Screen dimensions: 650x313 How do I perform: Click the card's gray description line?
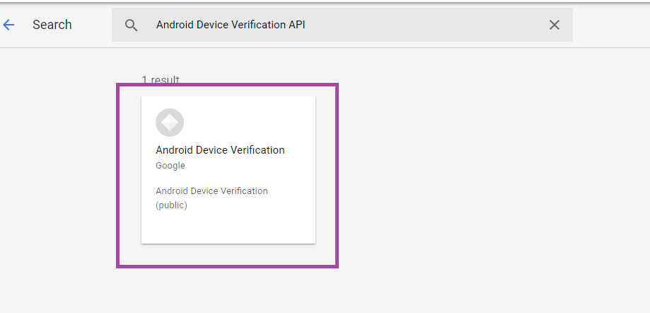[211, 191]
